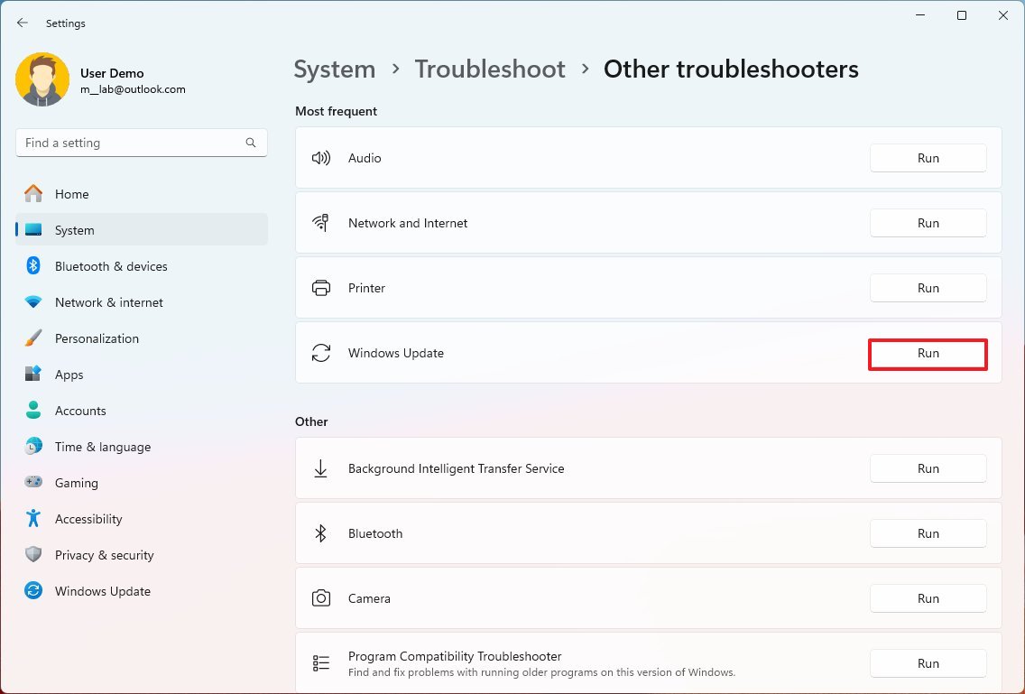Click the Gaming controller icon
Viewport: 1025px width, 694px height.
[33, 483]
